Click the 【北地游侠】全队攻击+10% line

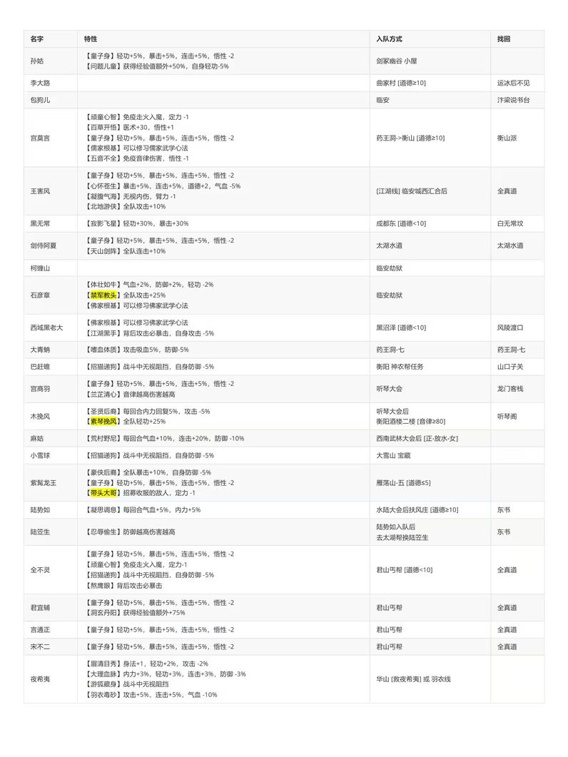click(125, 207)
